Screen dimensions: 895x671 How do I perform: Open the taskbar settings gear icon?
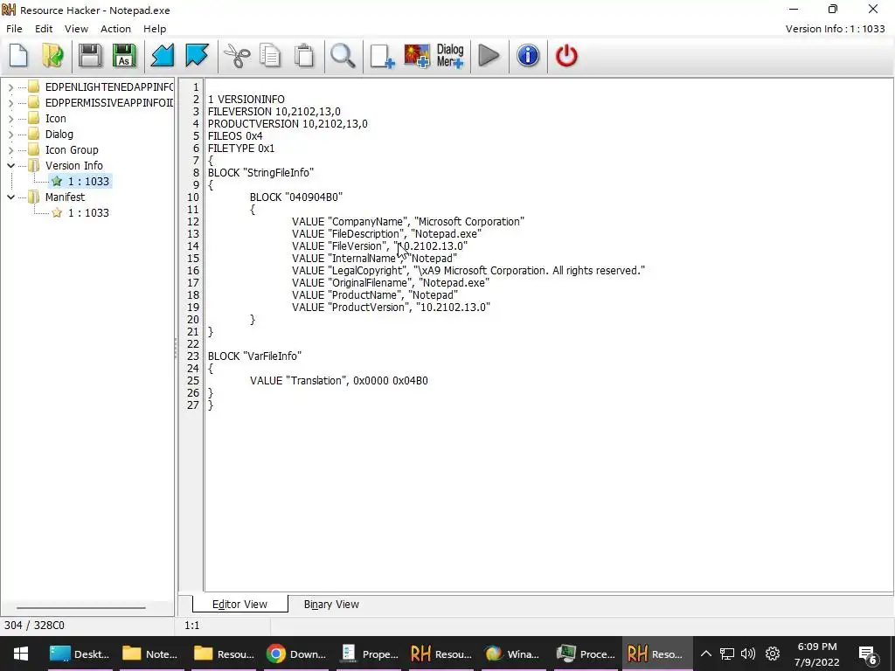coord(773,654)
